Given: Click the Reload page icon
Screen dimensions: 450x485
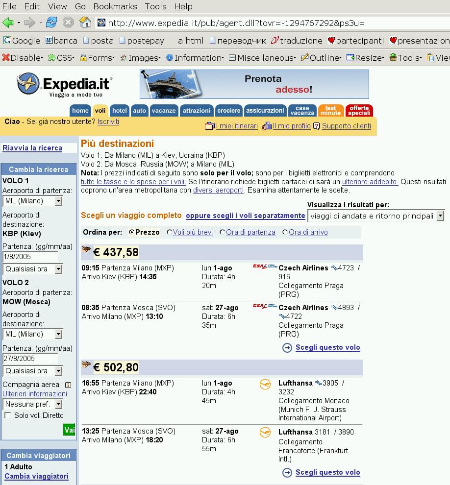Looking at the screenshot, I should pyautogui.click(x=51, y=23).
